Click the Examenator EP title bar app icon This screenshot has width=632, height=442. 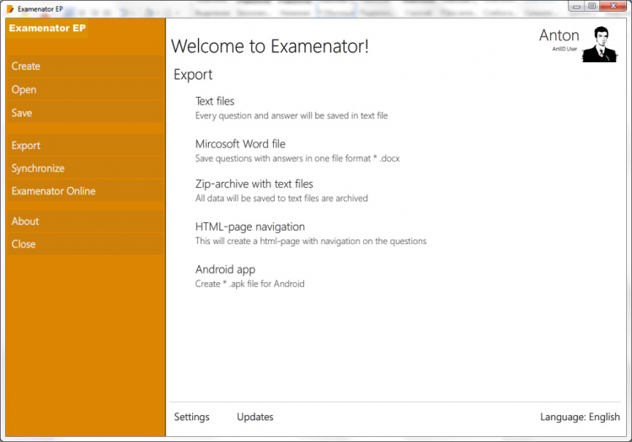point(10,9)
